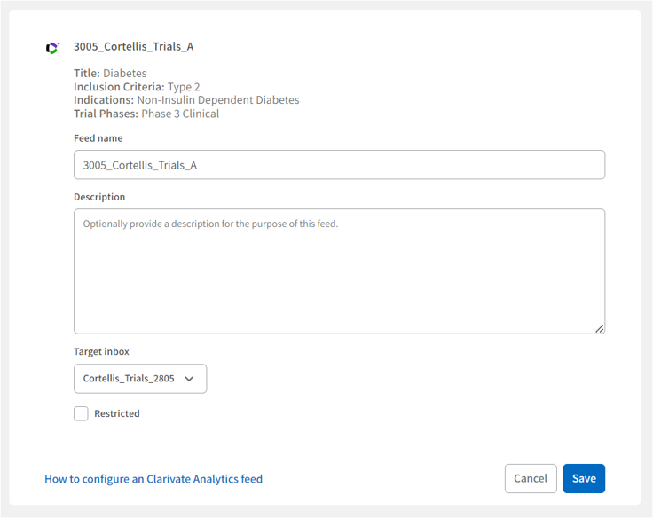Viewport: 653px width, 518px height.
Task: Click the Feed name field label
Action: (x=98, y=138)
